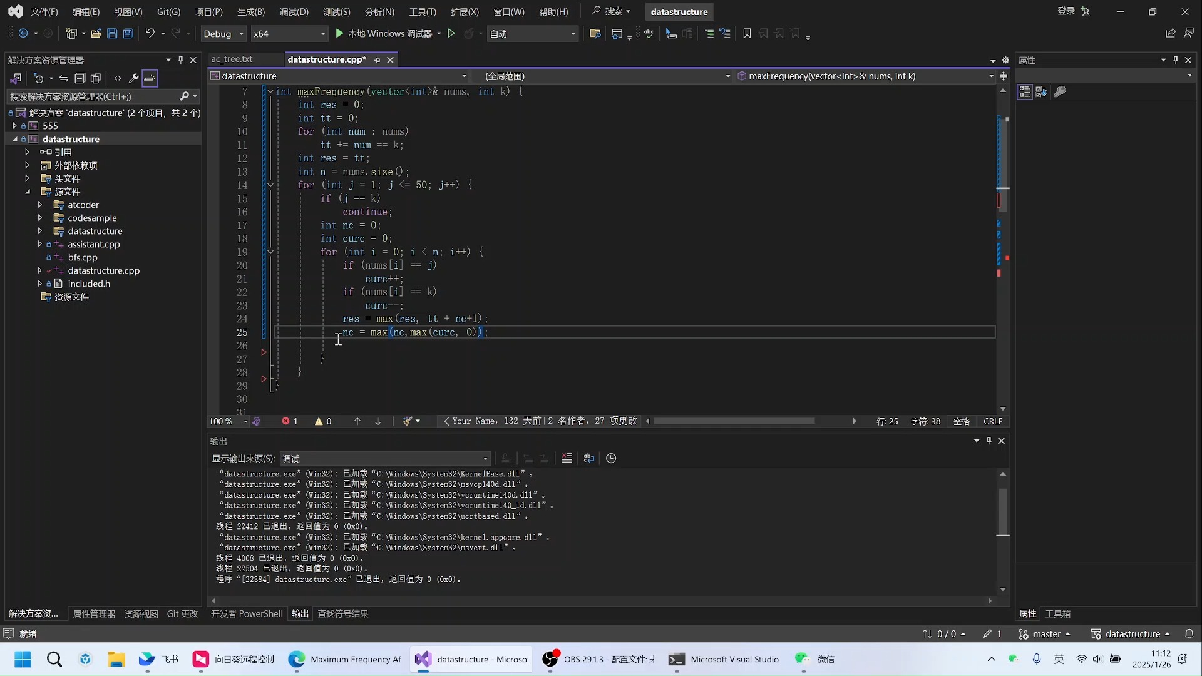Open the 查找符号结果 tab

coord(342,614)
